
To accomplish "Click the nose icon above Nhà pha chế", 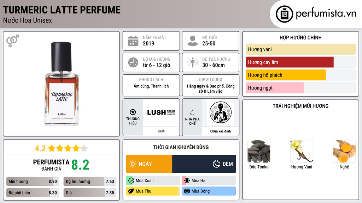I will [x=192, y=112].
